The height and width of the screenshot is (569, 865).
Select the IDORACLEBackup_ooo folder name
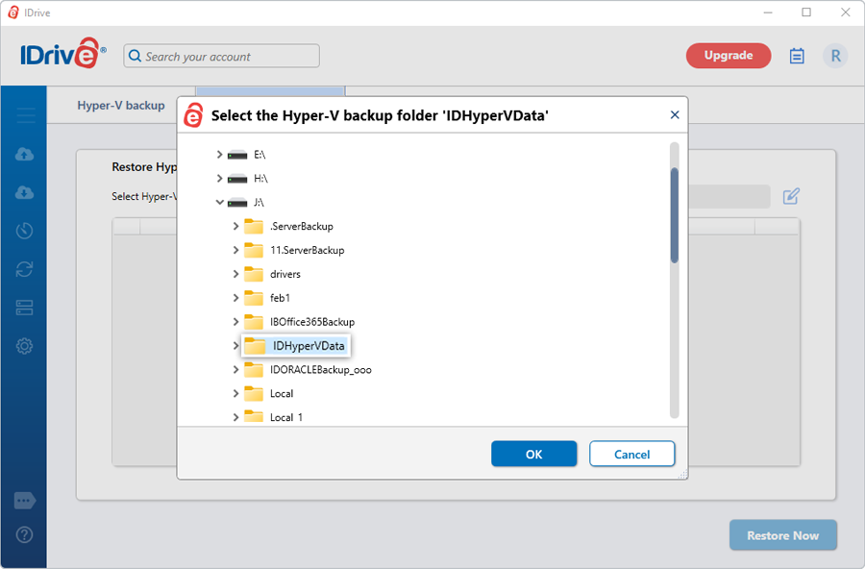pyautogui.click(x=320, y=370)
